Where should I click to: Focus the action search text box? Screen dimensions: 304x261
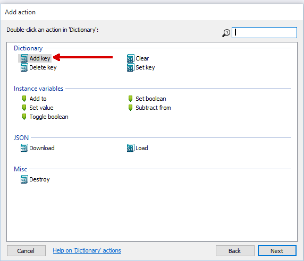(x=264, y=32)
